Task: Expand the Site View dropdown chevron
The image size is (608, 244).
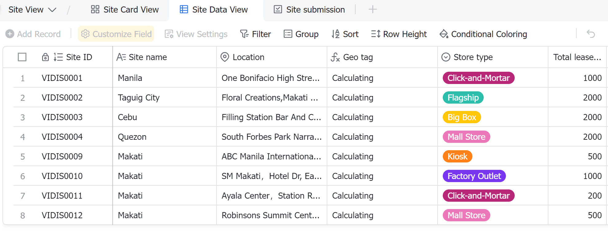Action: [53, 10]
